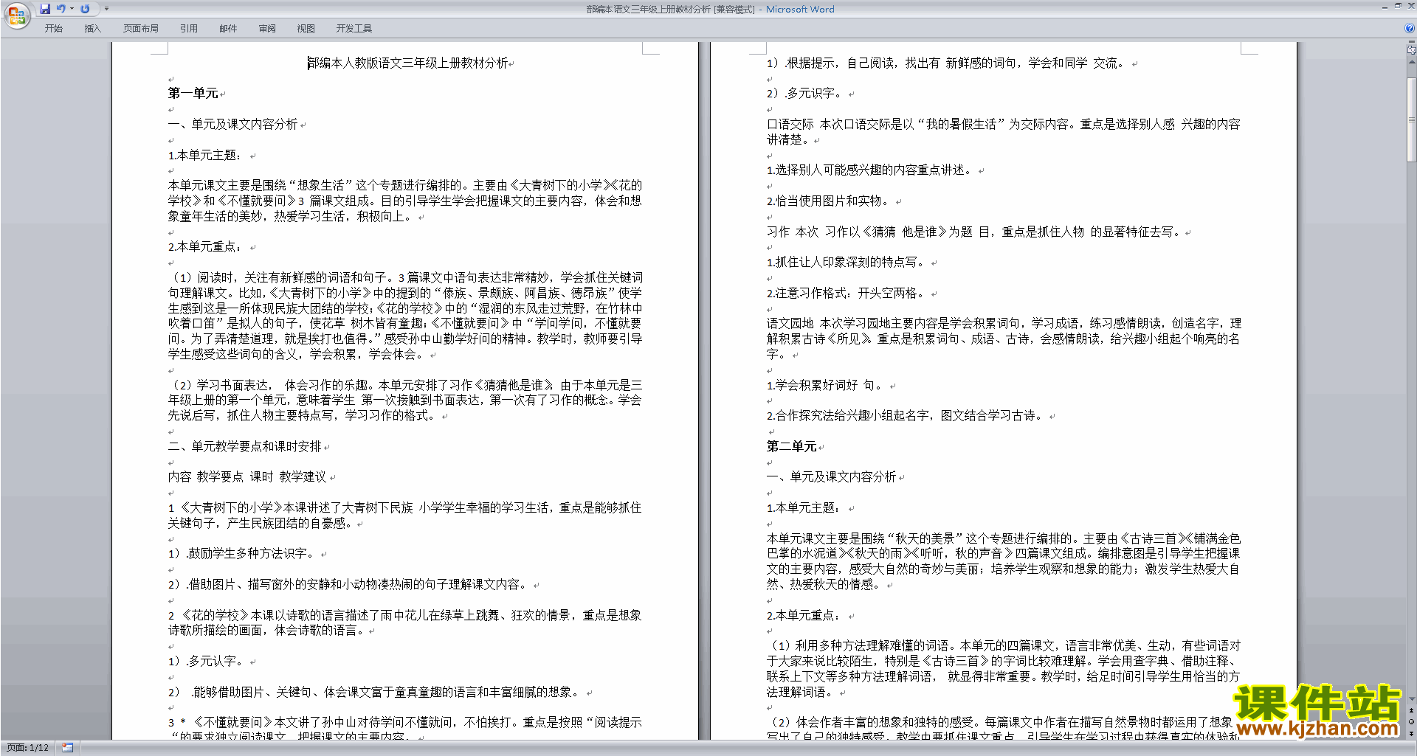Click the vertical scrollbar down arrow
The width and height of the screenshot is (1417, 756).
[1412, 699]
